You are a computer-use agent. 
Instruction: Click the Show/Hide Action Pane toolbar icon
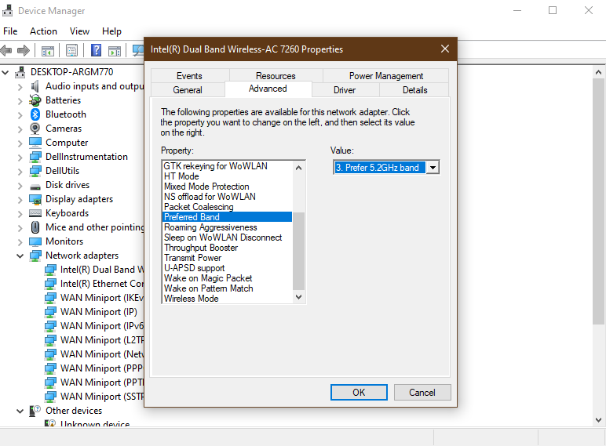click(115, 50)
